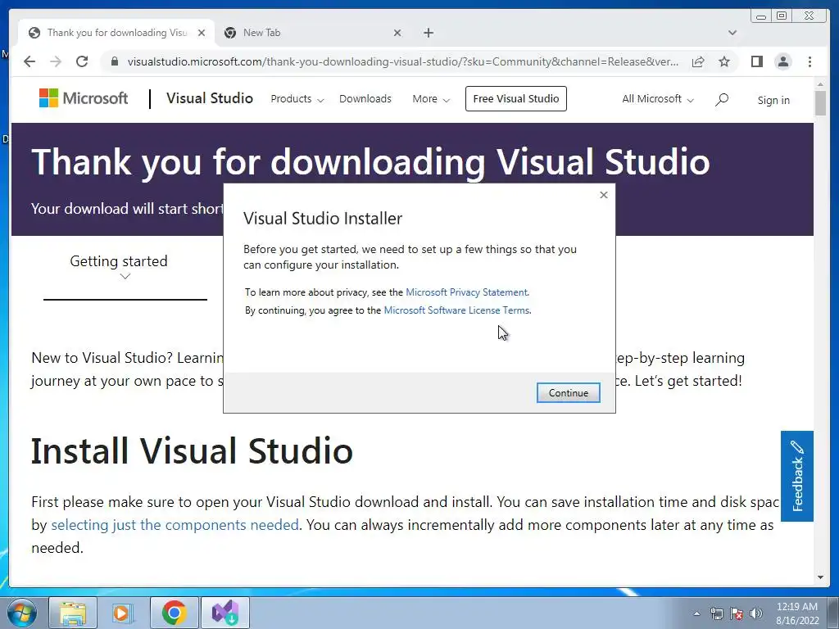Image resolution: width=839 pixels, height=629 pixels.
Task: Open the Microsoft Software License Terms link
Action: click(x=456, y=310)
